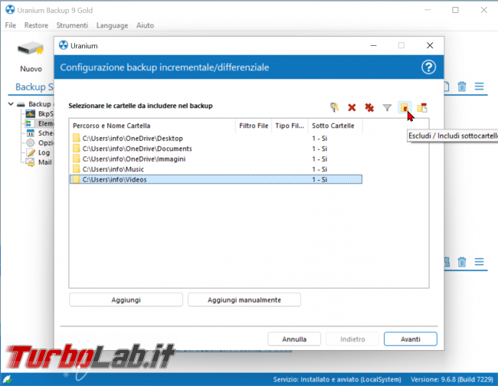The image size is (498, 386).
Task: Click 'Versione: 9.6.8 (Build 7229)' status text
Action: (452, 379)
